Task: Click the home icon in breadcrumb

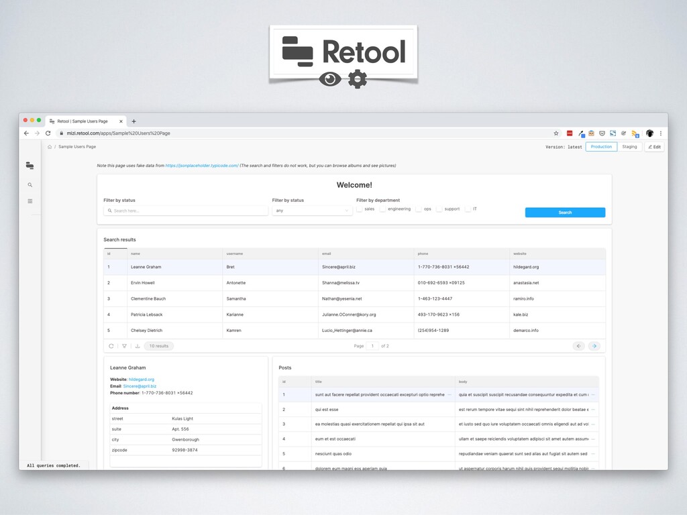Action: (x=50, y=147)
